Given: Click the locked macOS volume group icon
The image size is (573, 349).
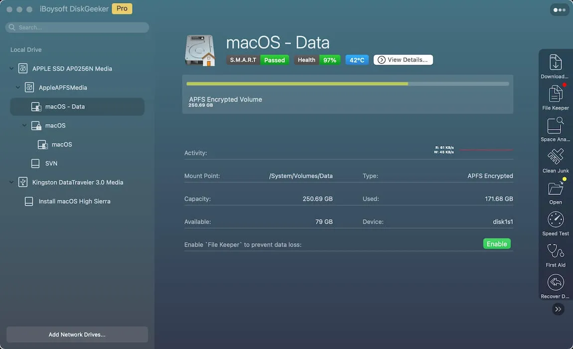Looking at the screenshot, I should pyautogui.click(x=36, y=126).
